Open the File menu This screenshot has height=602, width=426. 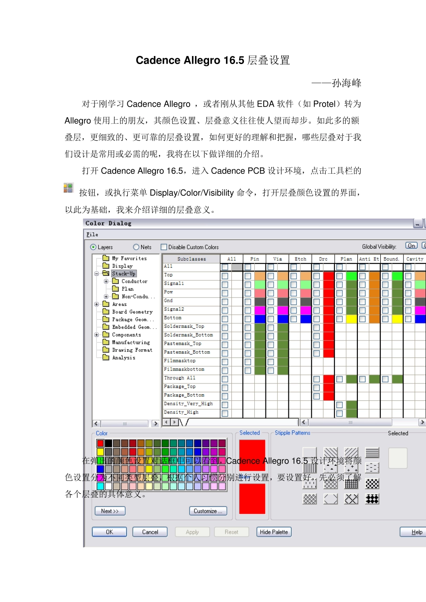pyautogui.click(x=92, y=234)
